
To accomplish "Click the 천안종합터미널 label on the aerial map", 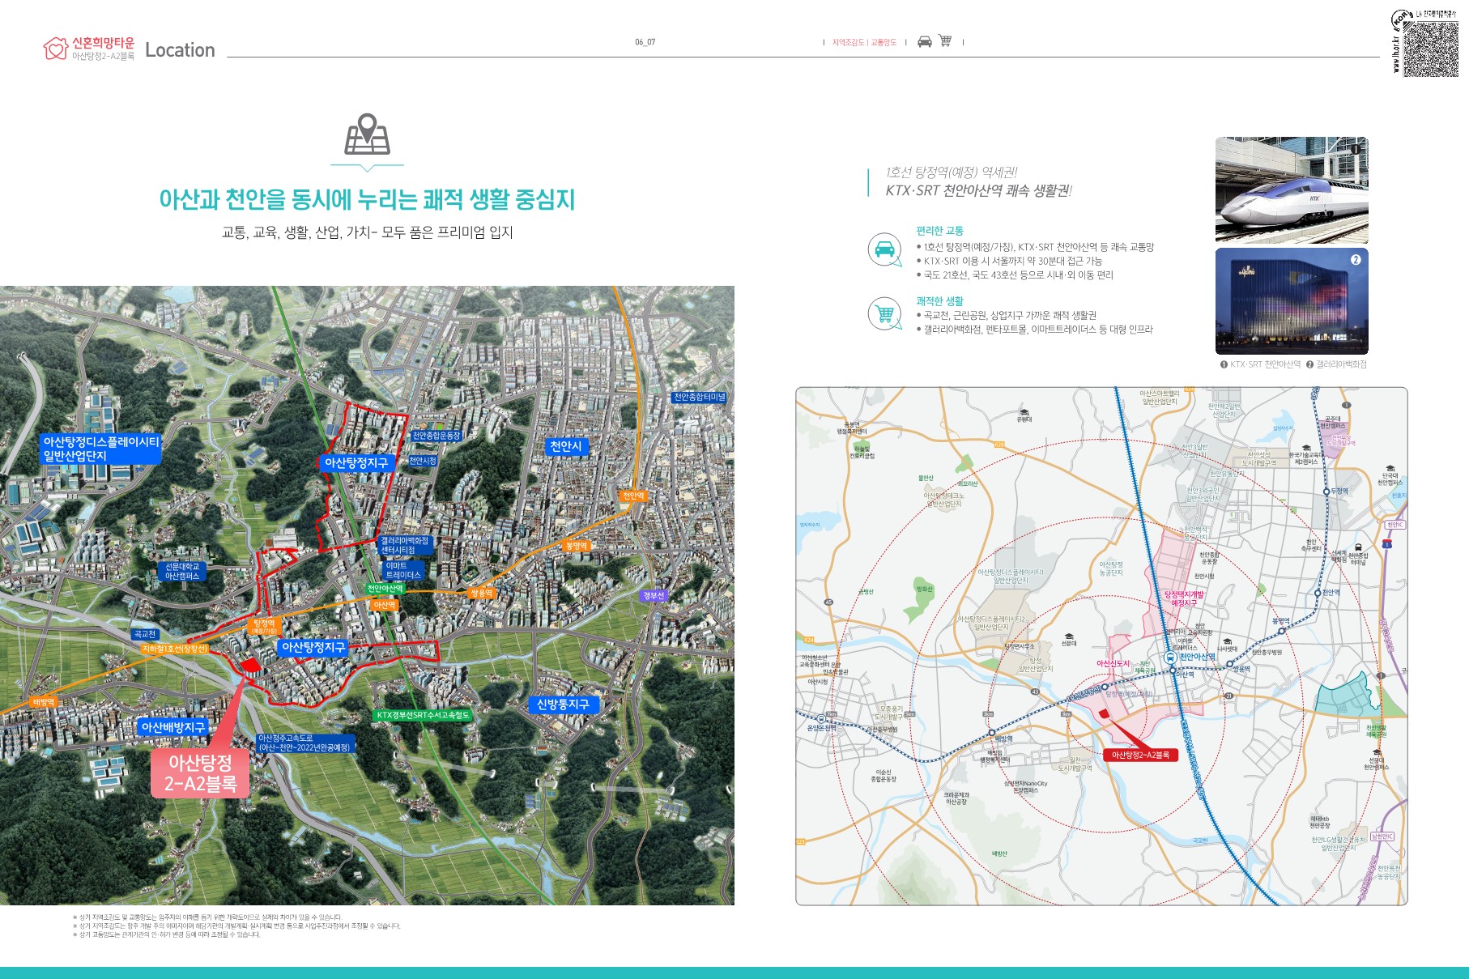I will [x=700, y=397].
